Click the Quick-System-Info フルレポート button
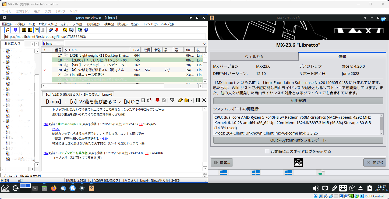This screenshot has width=389, height=199. click(x=298, y=140)
